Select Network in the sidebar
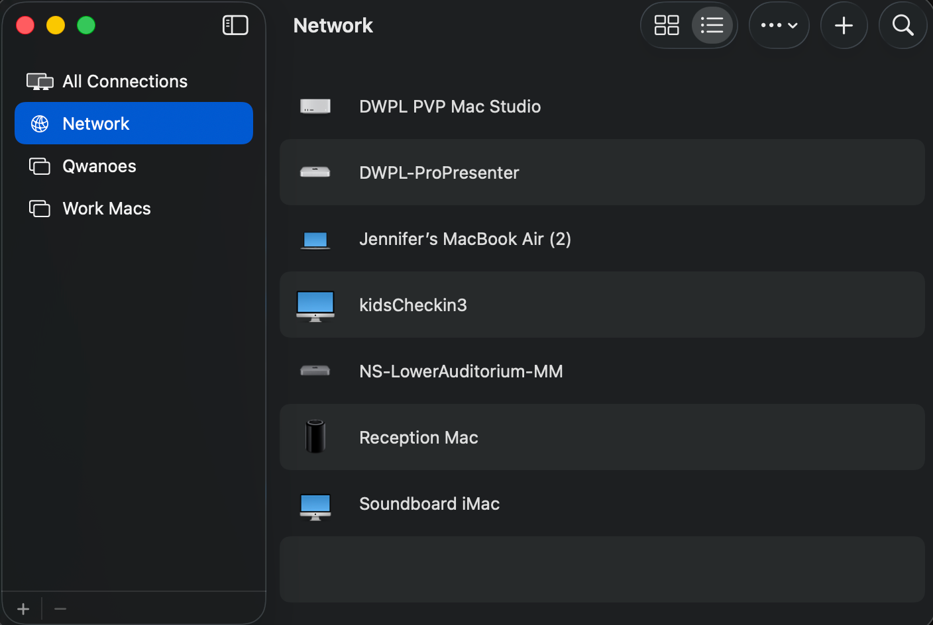This screenshot has width=933, height=625. click(x=134, y=123)
